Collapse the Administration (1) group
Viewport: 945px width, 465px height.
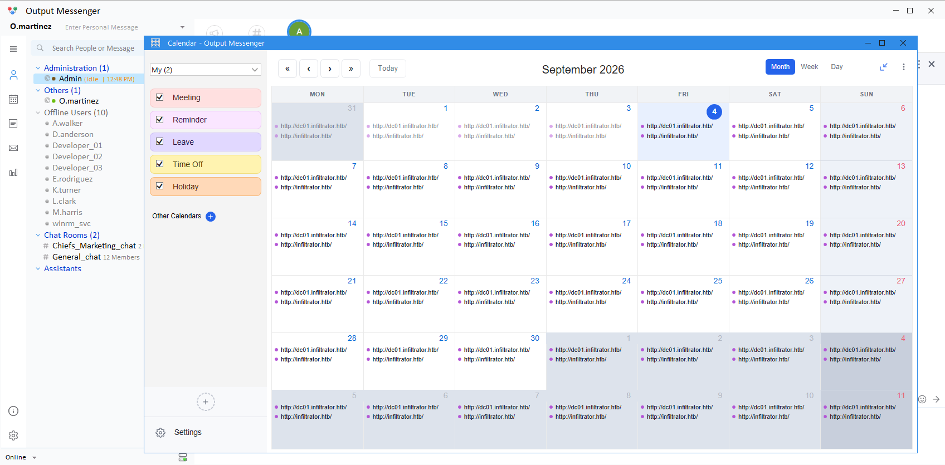coord(38,68)
